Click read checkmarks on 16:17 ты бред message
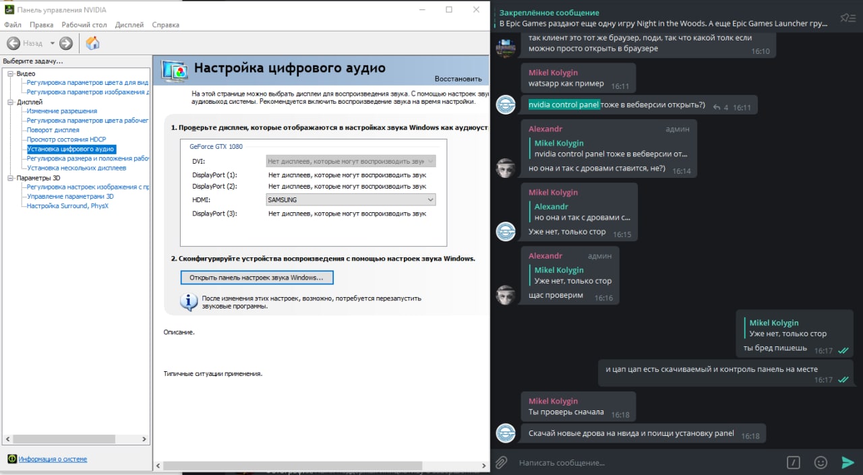This screenshot has width=863, height=475. [843, 350]
